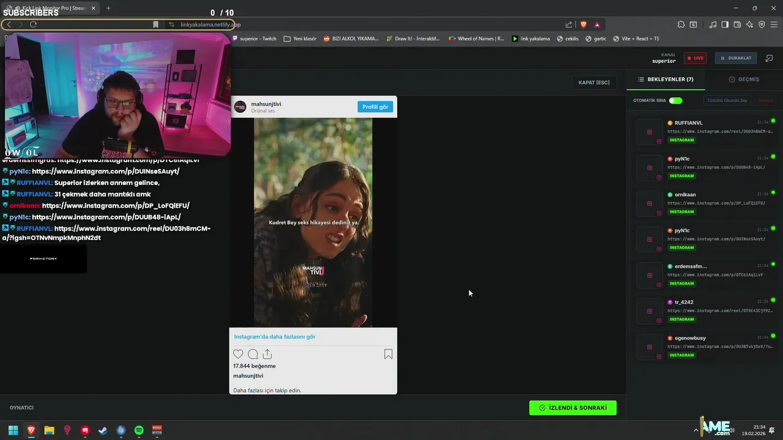The height and width of the screenshot is (440, 783).
Task: Click the DURAKLAT pause button
Action: point(735,58)
